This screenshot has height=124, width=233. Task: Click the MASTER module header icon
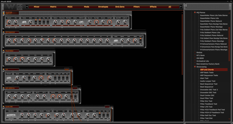(x=4, y=13)
